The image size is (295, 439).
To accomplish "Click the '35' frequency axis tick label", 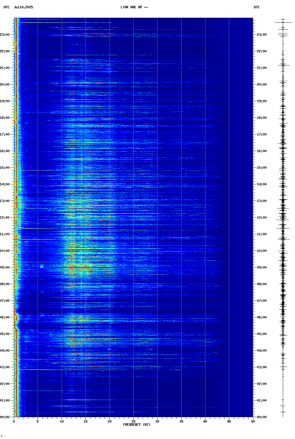I will pyautogui.click(x=181, y=422).
